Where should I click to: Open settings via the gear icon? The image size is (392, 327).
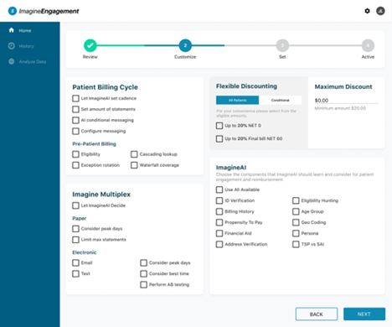[367, 11]
